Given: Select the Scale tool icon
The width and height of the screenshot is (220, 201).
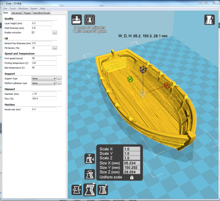Looking at the screenshot, I should [x=89, y=190].
